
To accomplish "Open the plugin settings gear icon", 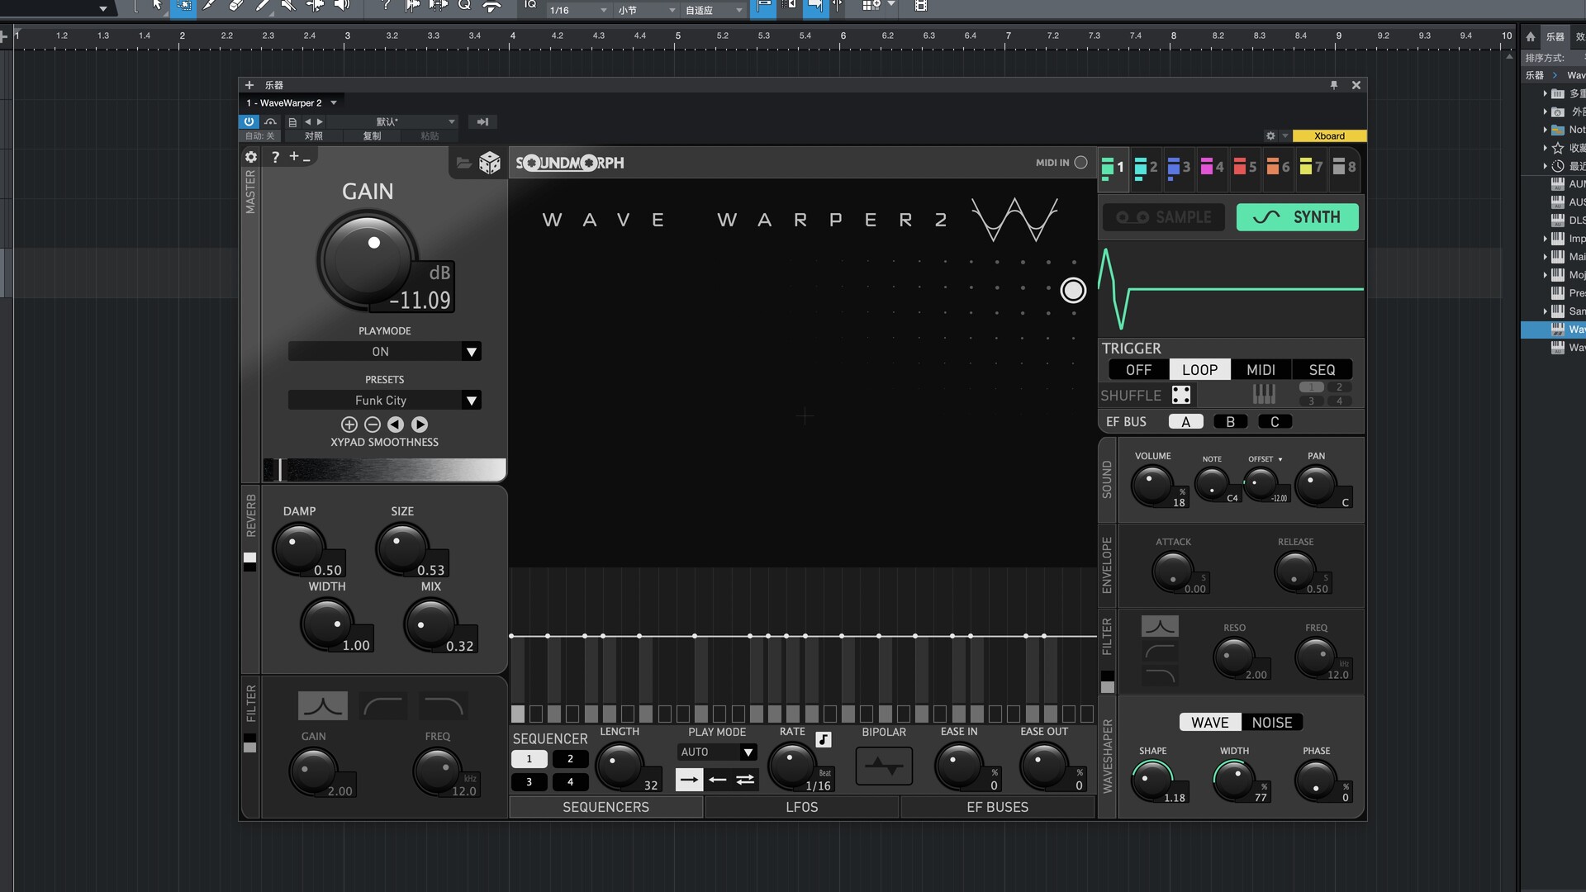I will pyautogui.click(x=251, y=157).
